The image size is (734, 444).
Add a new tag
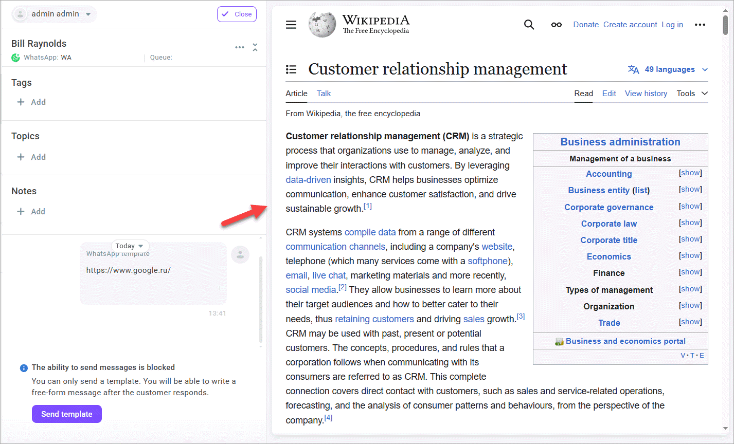point(31,102)
